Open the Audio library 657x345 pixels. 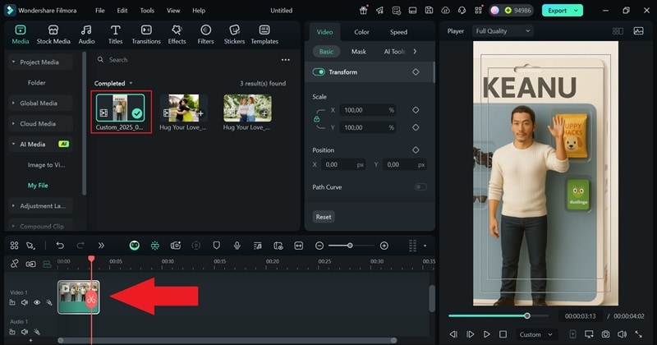click(x=86, y=34)
